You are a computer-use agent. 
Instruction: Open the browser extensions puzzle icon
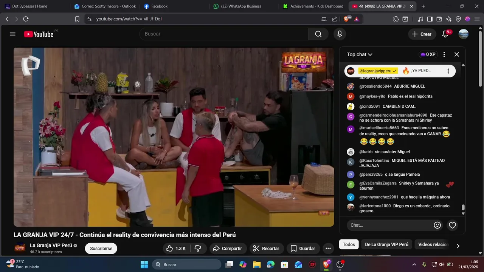pyautogui.click(x=396, y=19)
